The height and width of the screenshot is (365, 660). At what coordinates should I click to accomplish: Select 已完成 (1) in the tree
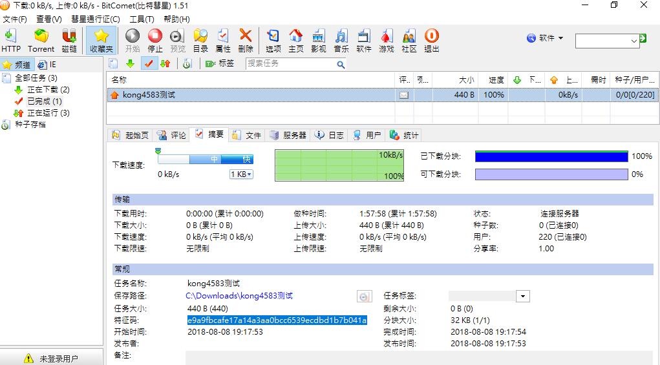[x=45, y=101]
